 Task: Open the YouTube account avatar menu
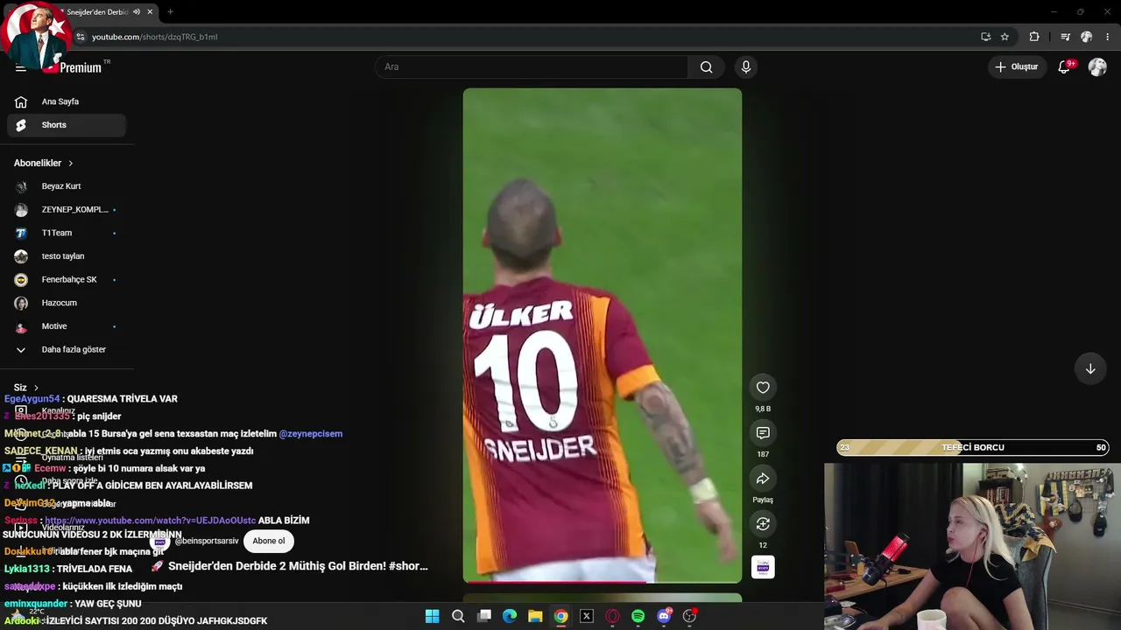1097,67
